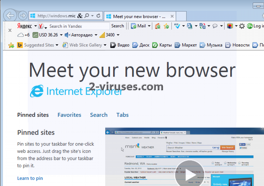
Task: Select the 'Pinned sites' page tab
Action: (33, 115)
